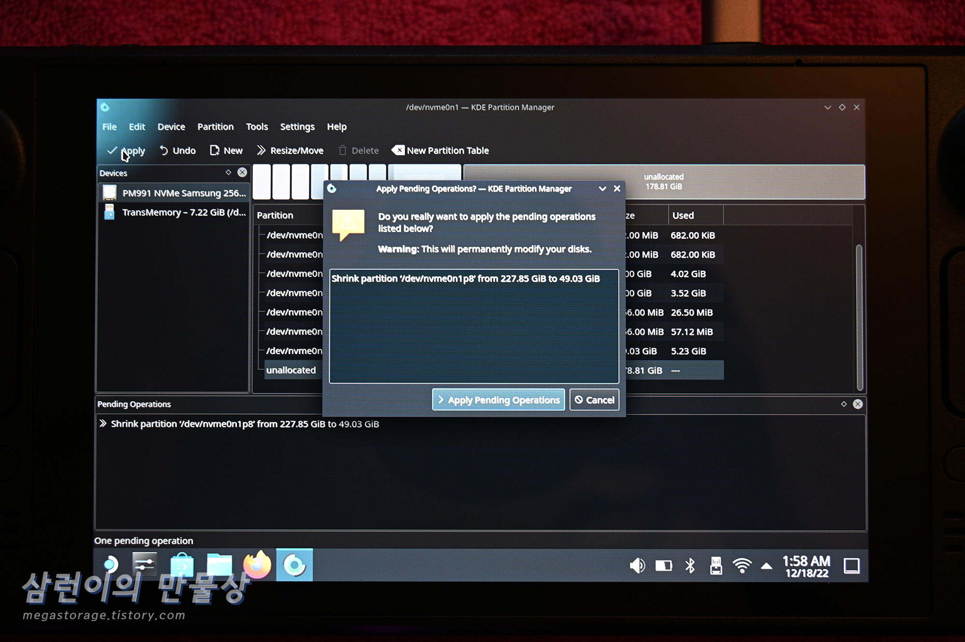
Task: Click the Undo toolbar icon
Action: coord(164,150)
